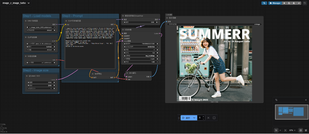309x134 pixels.
Task: Cancel current run with the X icon
Action: [208, 118]
